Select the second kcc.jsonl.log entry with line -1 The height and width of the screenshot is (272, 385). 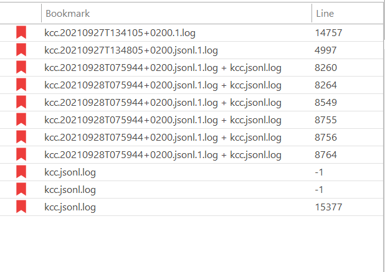(191, 190)
